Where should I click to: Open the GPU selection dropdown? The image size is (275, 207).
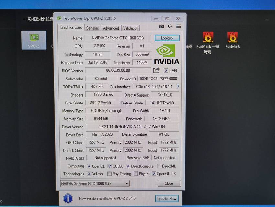coord(95,184)
